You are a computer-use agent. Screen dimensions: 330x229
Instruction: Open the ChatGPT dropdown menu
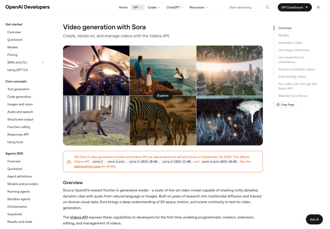175,7
